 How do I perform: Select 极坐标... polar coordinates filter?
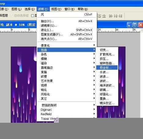[x=107, y=68]
